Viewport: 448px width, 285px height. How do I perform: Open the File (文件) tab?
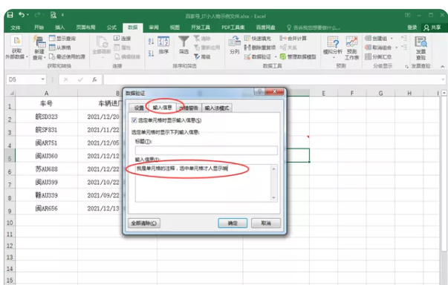pos(16,27)
